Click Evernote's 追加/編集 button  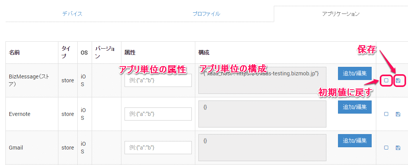click(355, 106)
